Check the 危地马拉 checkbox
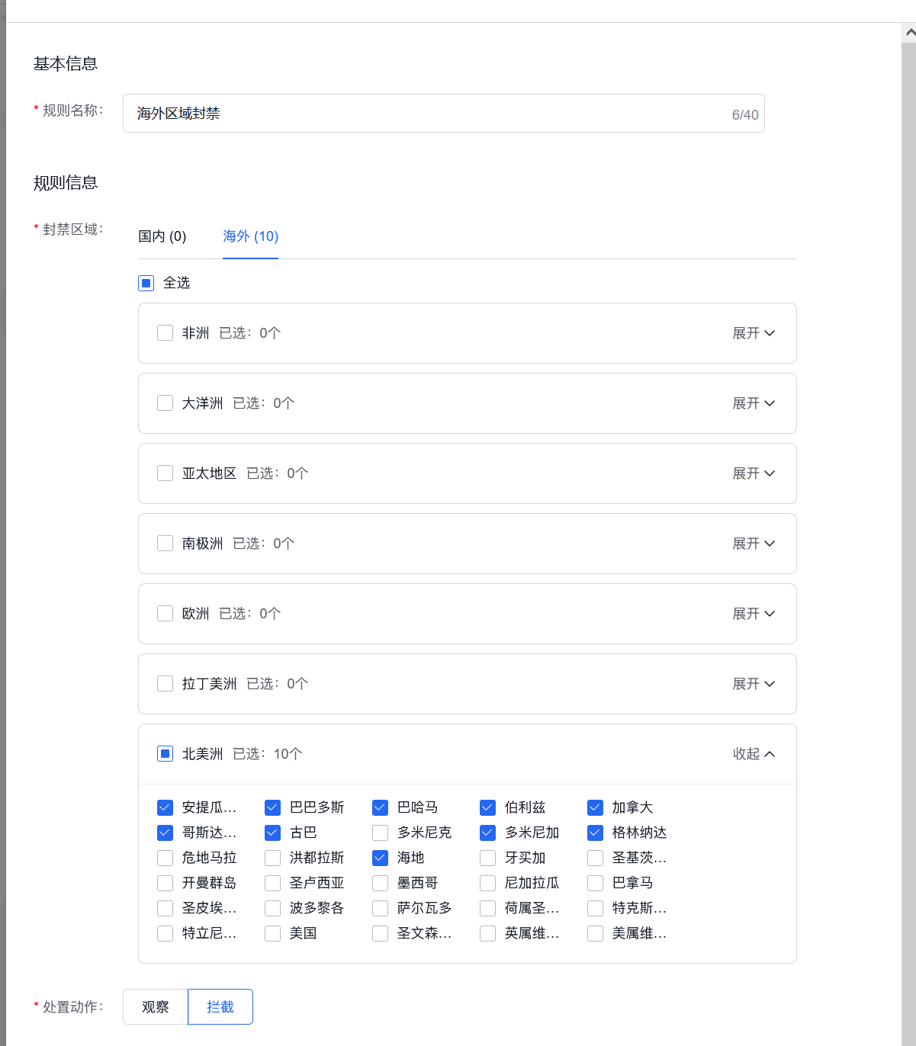This screenshot has height=1046, width=916. 165,858
